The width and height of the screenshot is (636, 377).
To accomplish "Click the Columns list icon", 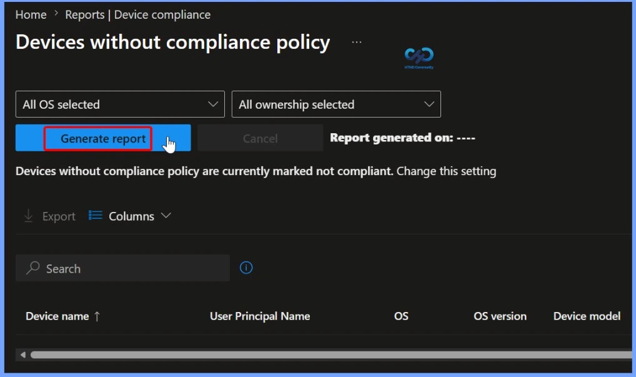I will pyautogui.click(x=96, y=216).
